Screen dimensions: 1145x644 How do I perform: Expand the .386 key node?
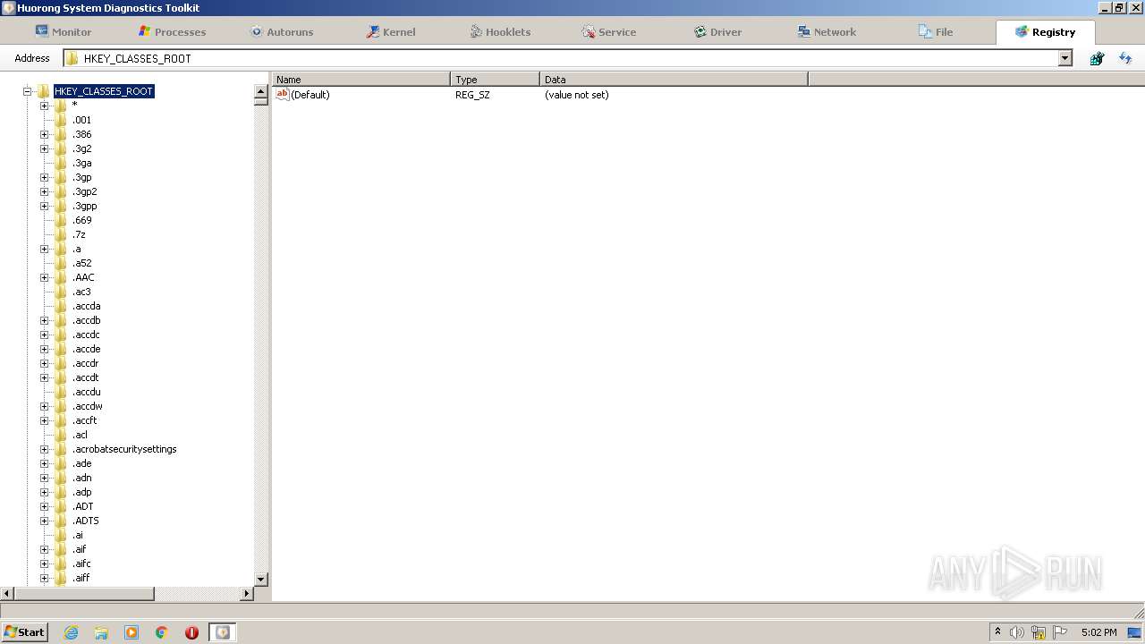(x=44, y=134)
